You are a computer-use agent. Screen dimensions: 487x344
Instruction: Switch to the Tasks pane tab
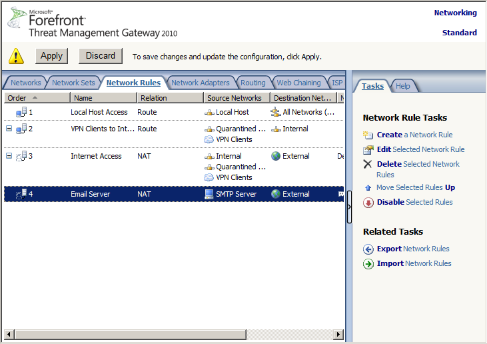pyautogui.click(x=372, y=86)
